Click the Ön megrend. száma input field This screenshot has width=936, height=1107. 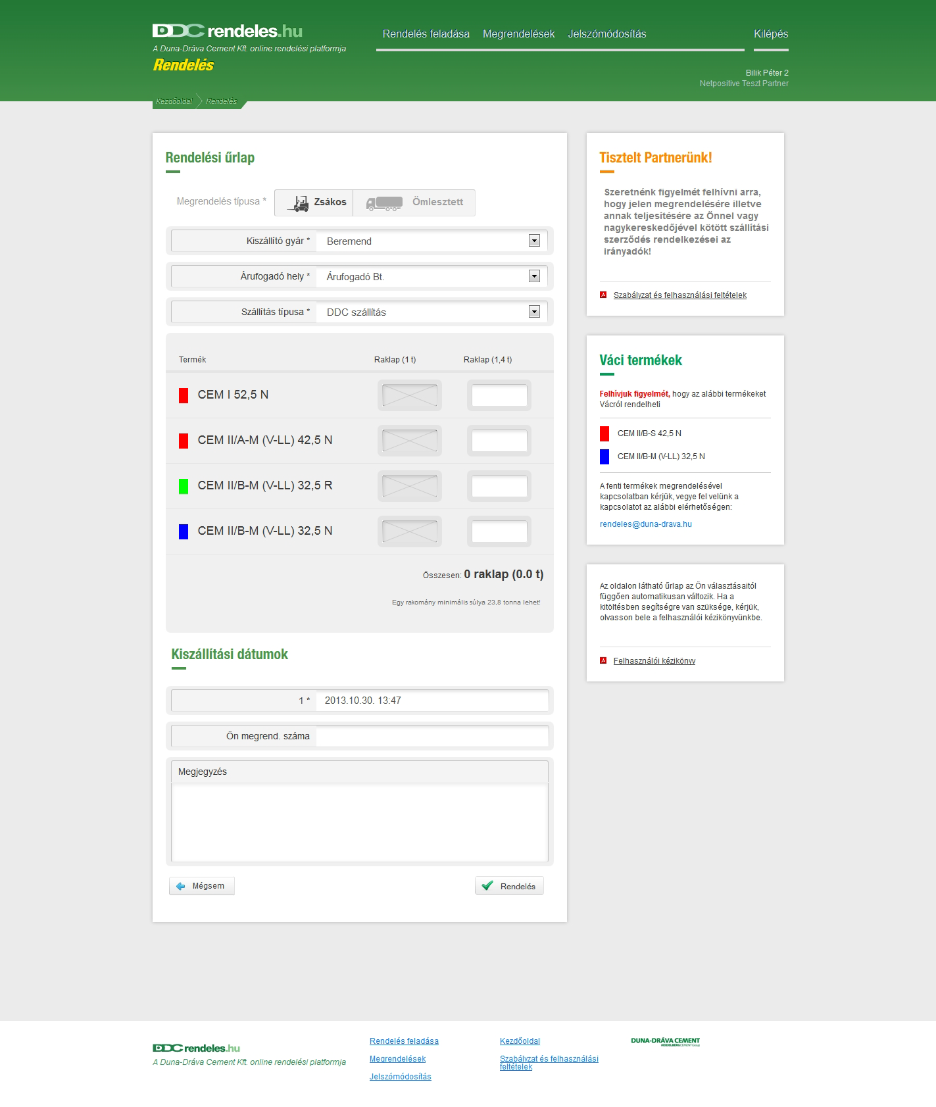tap(432, 736)
